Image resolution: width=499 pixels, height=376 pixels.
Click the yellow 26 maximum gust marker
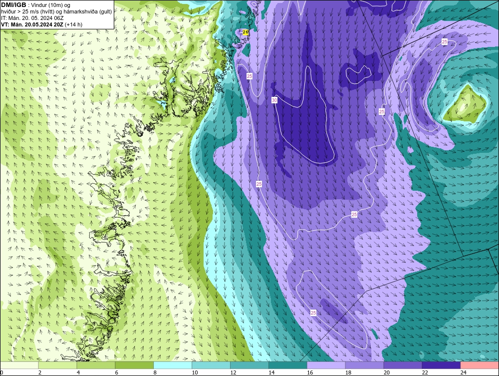coord(246,32)
